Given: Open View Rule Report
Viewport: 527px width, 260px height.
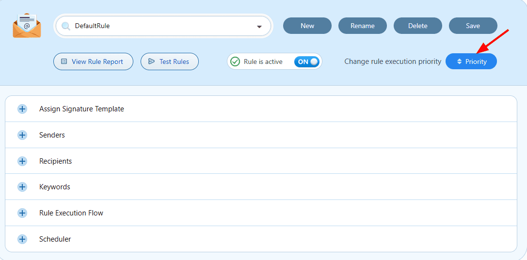Looking at the screenshot, I should click(93, 61).
